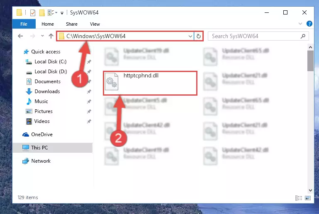319x214 pixels.
Task: Switch to the Home ribbon tab
Action: 48,24
